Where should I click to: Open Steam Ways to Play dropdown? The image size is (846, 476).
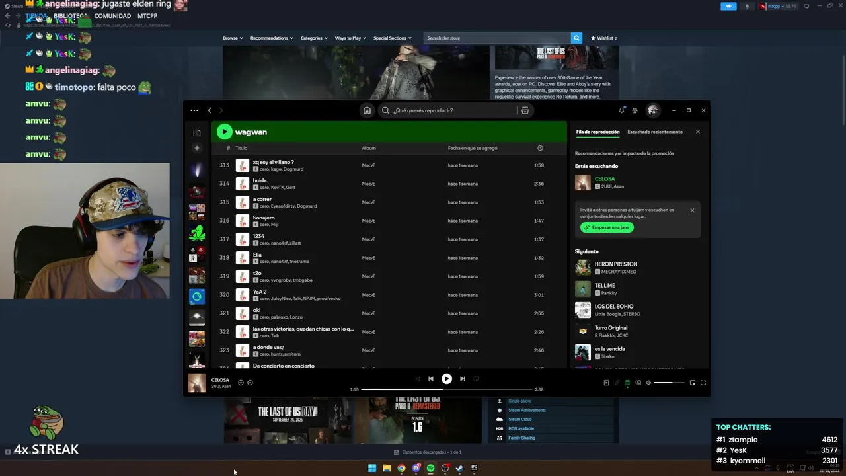(x=350, y=38)
